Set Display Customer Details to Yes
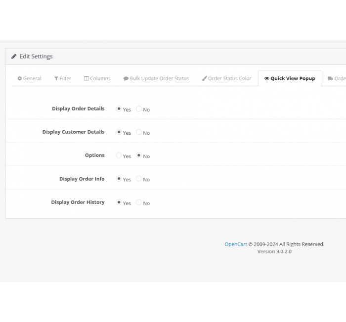 coord(119,132)
